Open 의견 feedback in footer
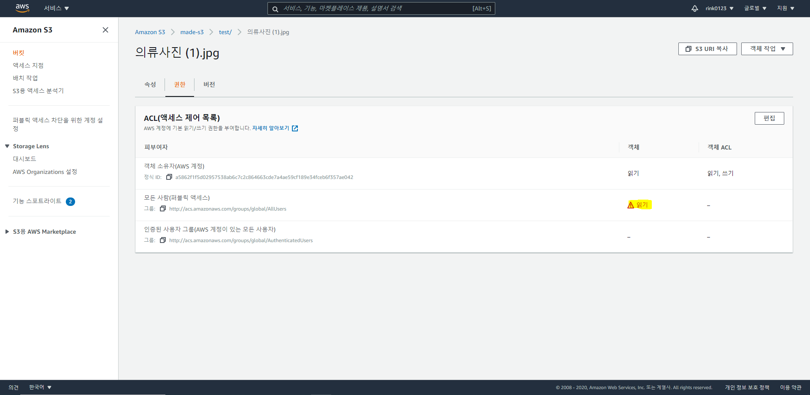Screen dimensions: 810x395 pyautogui.click(x=13, y=387)
